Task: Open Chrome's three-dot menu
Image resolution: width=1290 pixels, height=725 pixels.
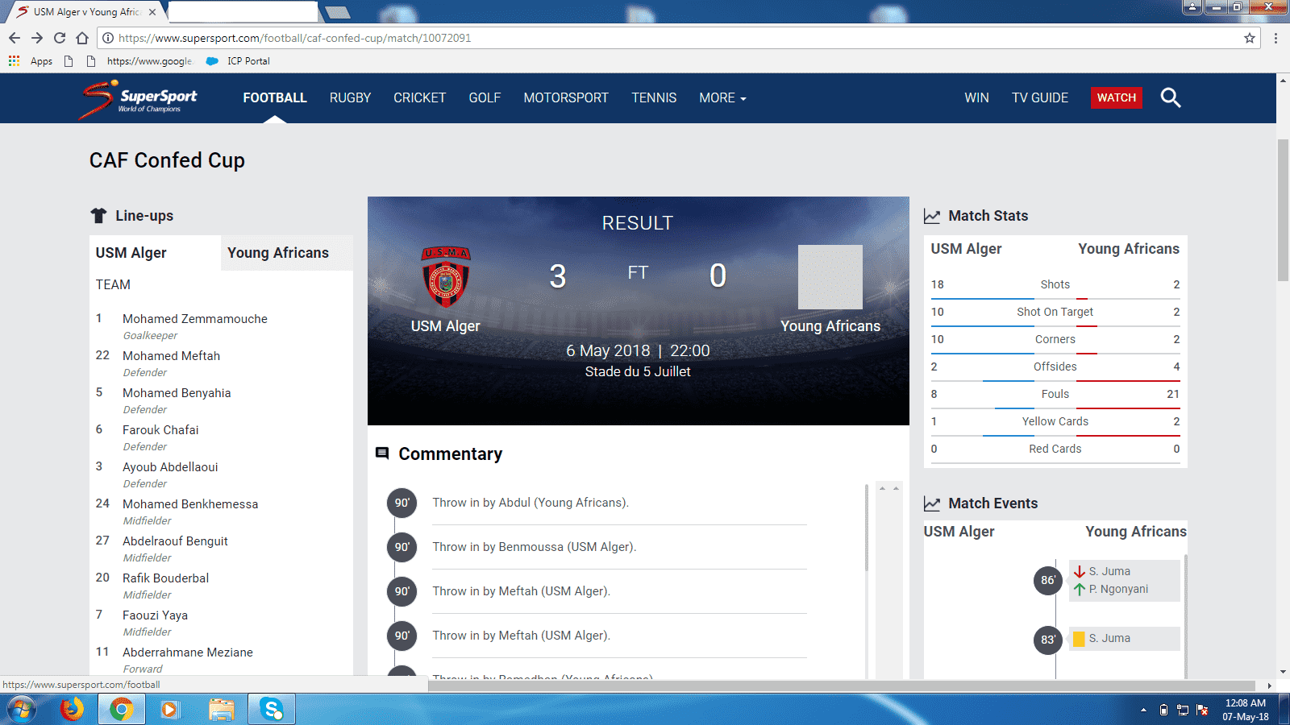Action: 1275,38
